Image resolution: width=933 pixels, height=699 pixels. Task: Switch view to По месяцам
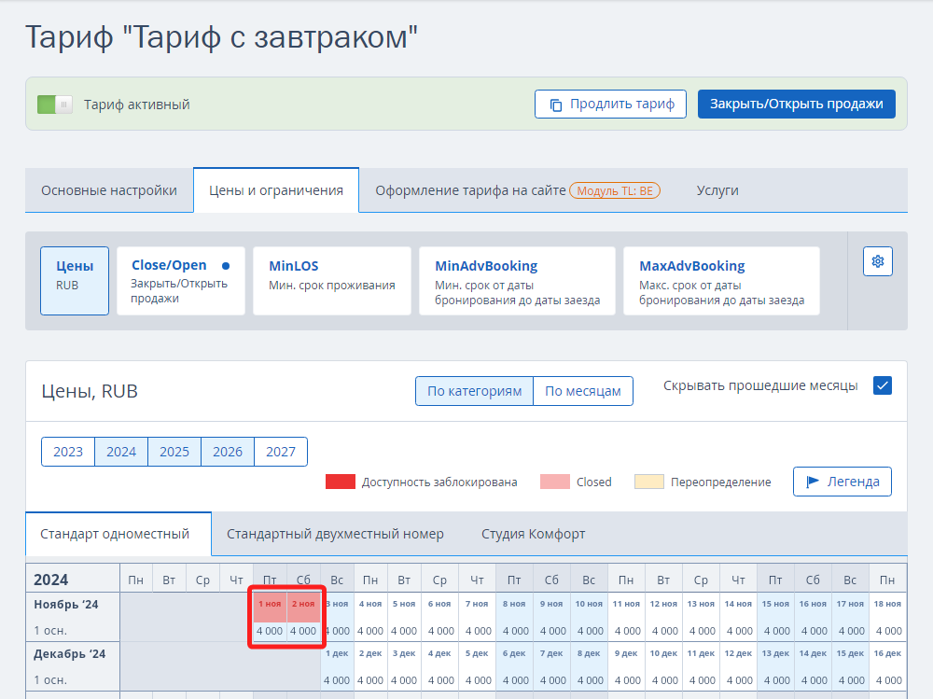click(582, 391)
